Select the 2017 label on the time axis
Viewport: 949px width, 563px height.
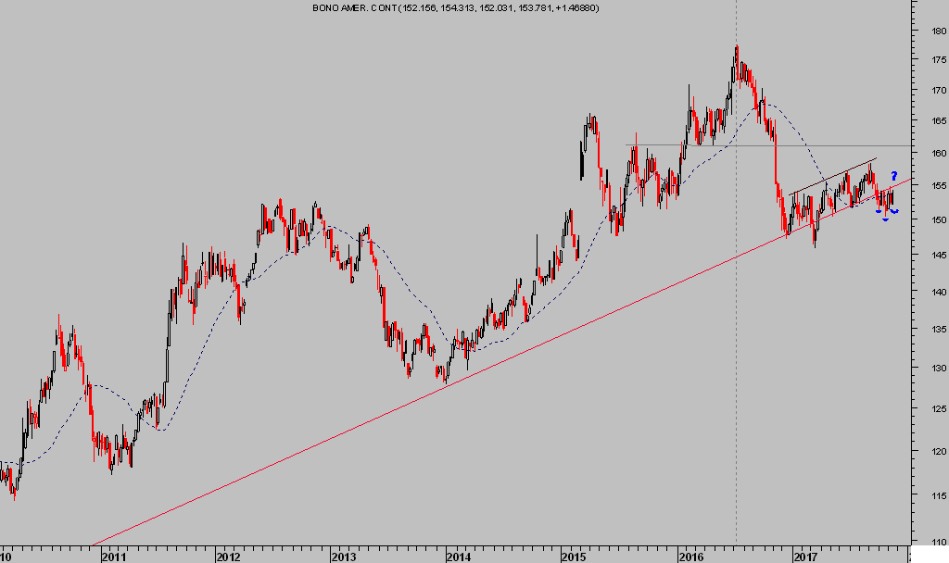click(x=804, y=557)
